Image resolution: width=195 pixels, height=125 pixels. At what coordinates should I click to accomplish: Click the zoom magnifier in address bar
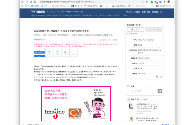[142, 2]
